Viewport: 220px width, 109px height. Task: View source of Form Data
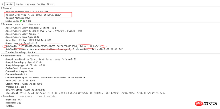[x=26, y=96]
